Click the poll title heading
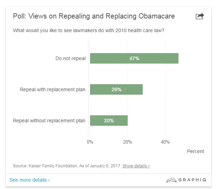This screenshot has width=216, height=189. (94, 16)
